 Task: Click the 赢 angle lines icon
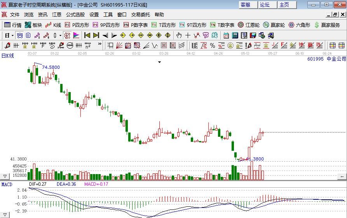[x=311, y=45]
